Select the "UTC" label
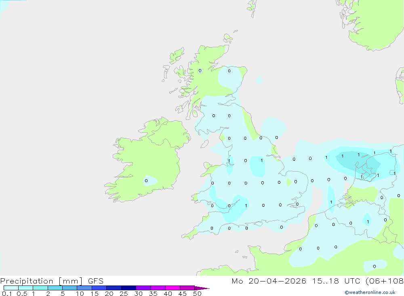Image resolution: width=404 pixels, height=296 pixels. (352, 281)
